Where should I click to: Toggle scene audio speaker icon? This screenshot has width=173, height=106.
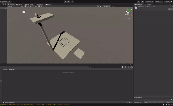click(28, 6)
